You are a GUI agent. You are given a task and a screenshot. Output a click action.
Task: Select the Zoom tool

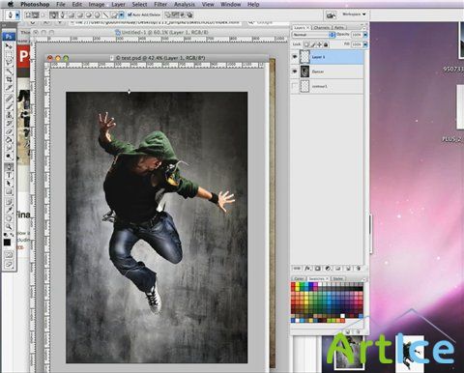(9, 227)
